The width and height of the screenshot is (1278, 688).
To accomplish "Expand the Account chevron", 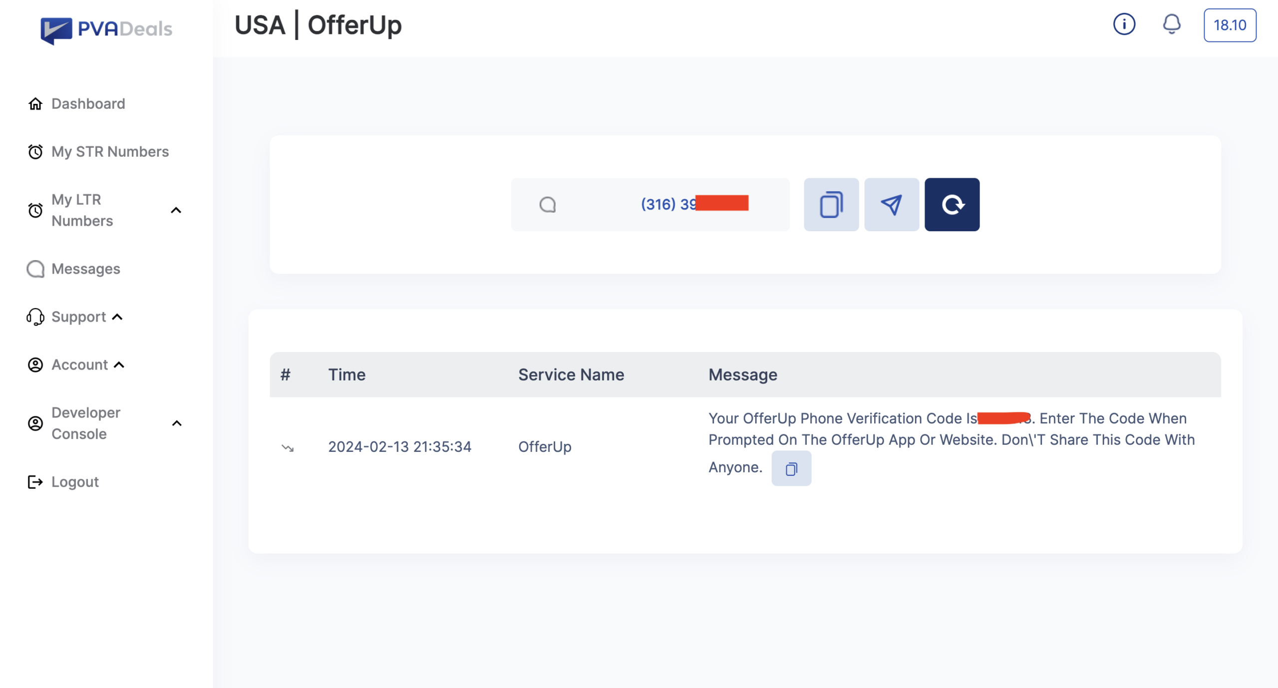I will pos(119,365).
